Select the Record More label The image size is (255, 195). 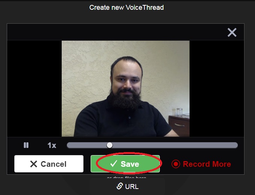(x=207, y=164)
